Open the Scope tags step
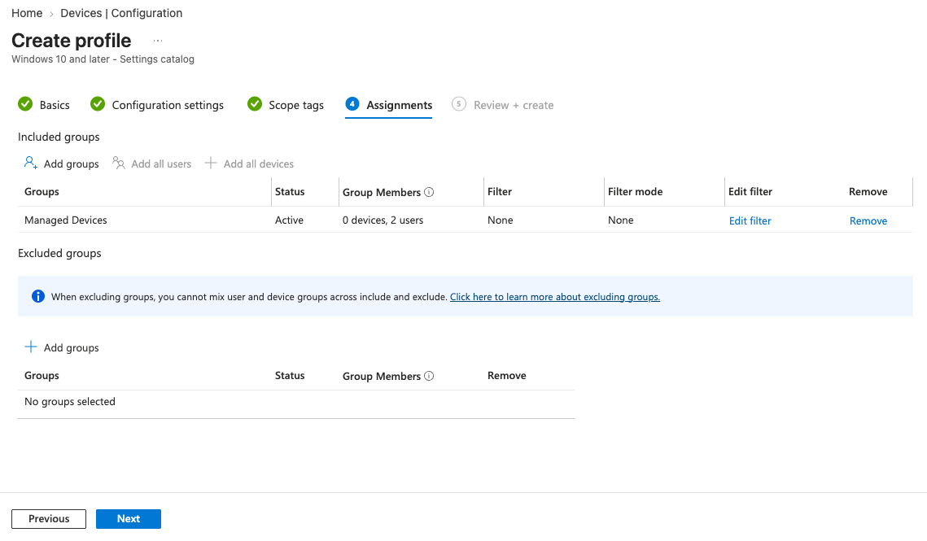The height and width of the screenshot is (541, 927). [x=296, y=105]
